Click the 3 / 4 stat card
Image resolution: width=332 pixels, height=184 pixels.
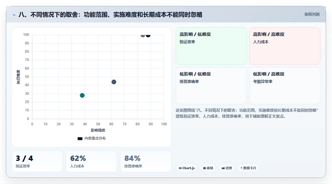pyautogui.click(x=37, y=161)
